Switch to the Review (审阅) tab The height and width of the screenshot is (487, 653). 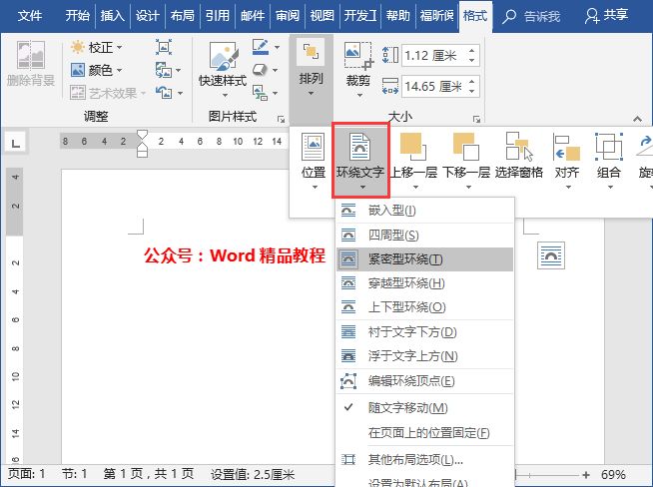coord(288,16)
